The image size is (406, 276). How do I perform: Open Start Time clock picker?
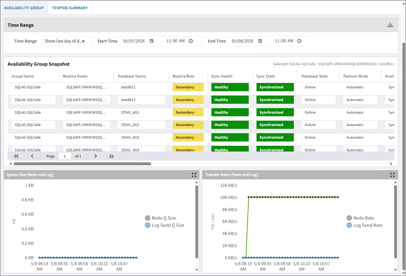click(x=191, y=41)
